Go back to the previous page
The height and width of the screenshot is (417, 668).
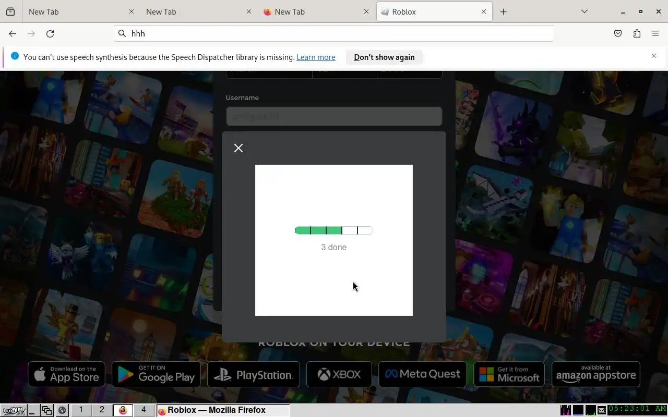coord(13,33)
